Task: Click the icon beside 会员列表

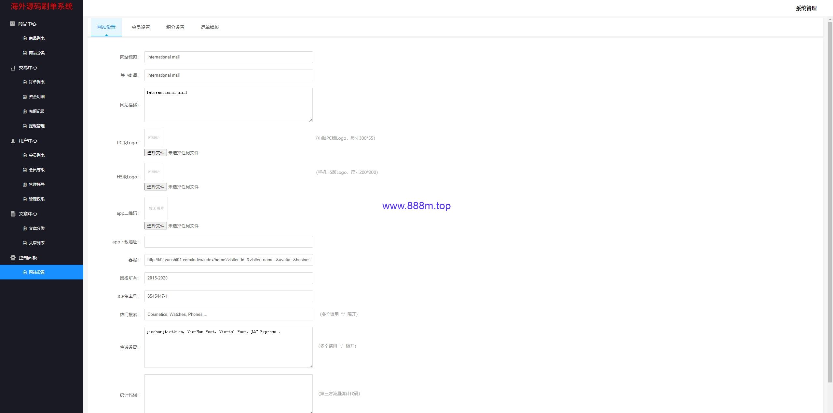Action: point(25,155)
